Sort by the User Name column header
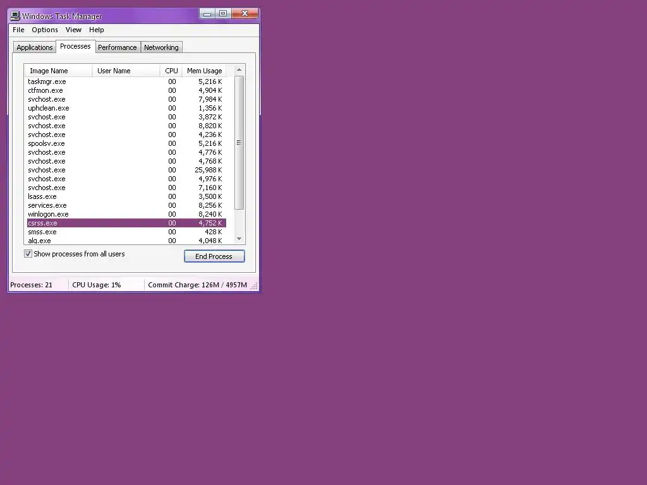Screen dimensions: 647x485 pyautogui.click(x=126, y=71)
